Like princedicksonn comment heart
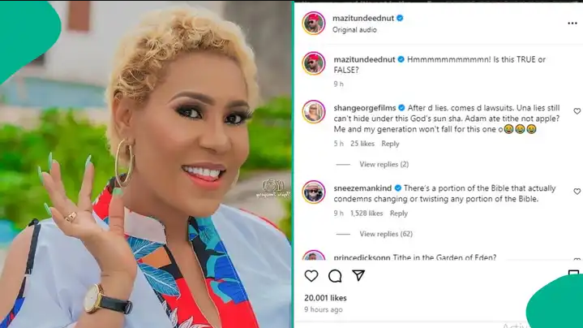Image resolution: width=583 pixels, height=328 pixels. [x=577, y=259]
